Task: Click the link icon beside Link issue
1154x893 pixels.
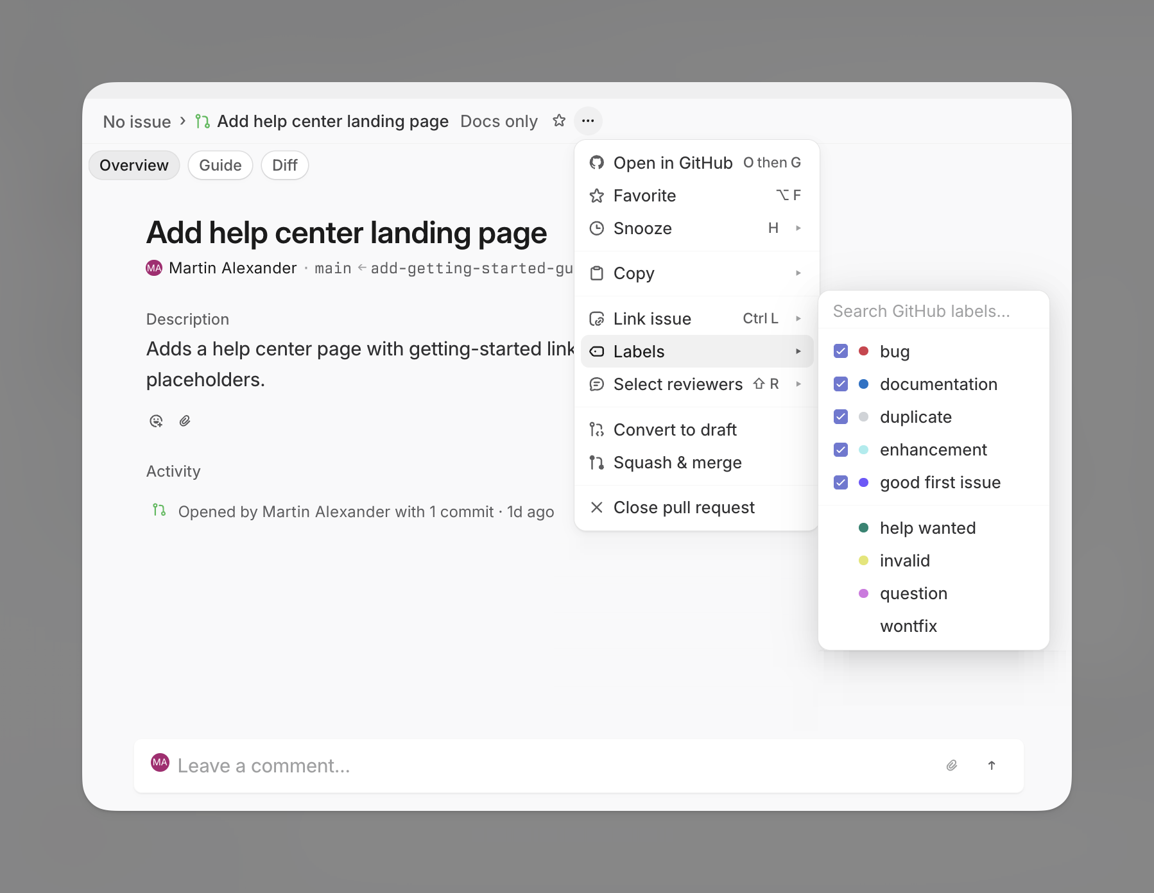Action: coord(597,319)
